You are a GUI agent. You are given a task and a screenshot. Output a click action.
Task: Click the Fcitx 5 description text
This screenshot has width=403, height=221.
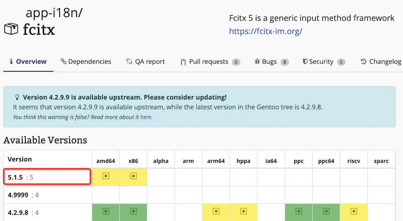pos(311,18)
